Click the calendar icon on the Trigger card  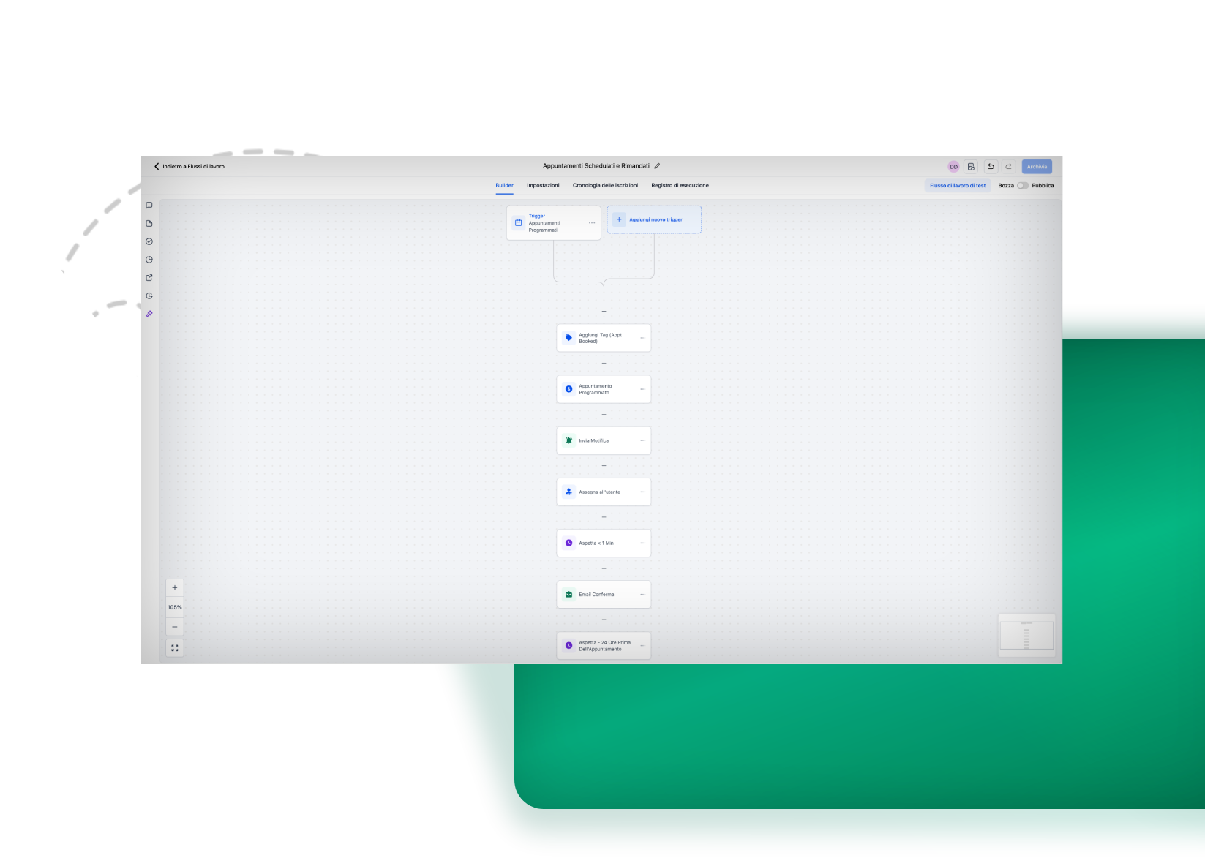pos(519,223)
